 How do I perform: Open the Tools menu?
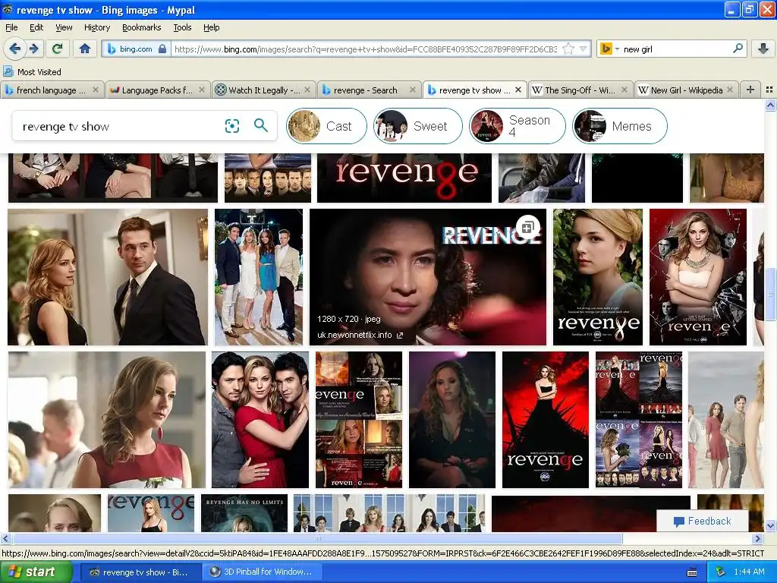(x=182, y=27)
